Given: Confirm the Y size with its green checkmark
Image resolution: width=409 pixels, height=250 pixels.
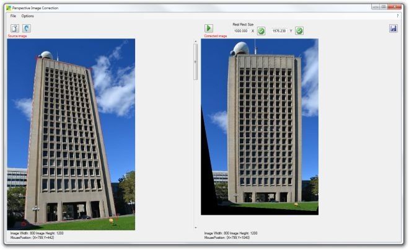Looking at the screenshot, I should point(299,31).
